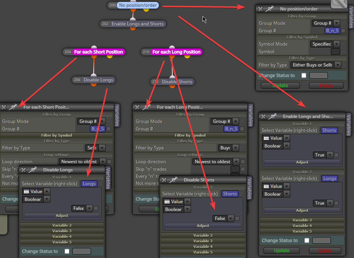Expand Filter by Symbol section in Short Position panel

click(x=56, y=135)
